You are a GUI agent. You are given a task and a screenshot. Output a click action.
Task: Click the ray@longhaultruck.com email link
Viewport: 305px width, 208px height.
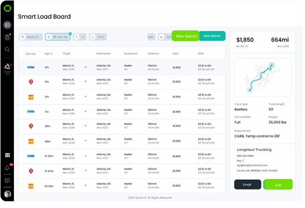252,165
